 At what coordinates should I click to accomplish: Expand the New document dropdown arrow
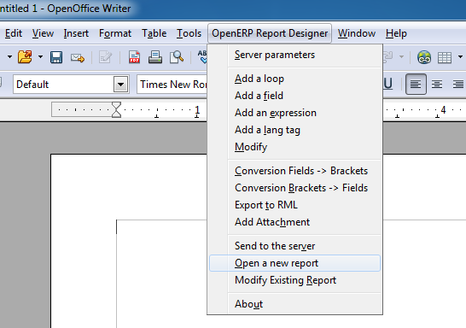coord(9,56)
